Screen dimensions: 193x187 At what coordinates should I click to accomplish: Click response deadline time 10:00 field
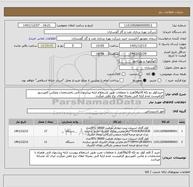100,45
